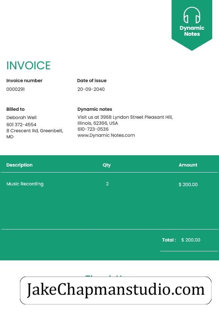Select the name Deborah Well

21,118
